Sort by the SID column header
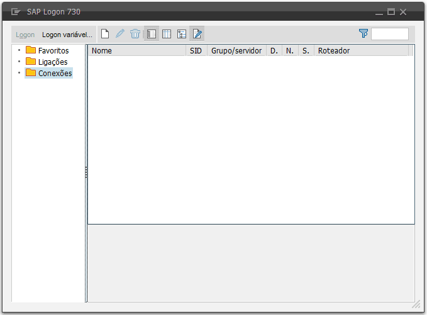 (196, 51)
